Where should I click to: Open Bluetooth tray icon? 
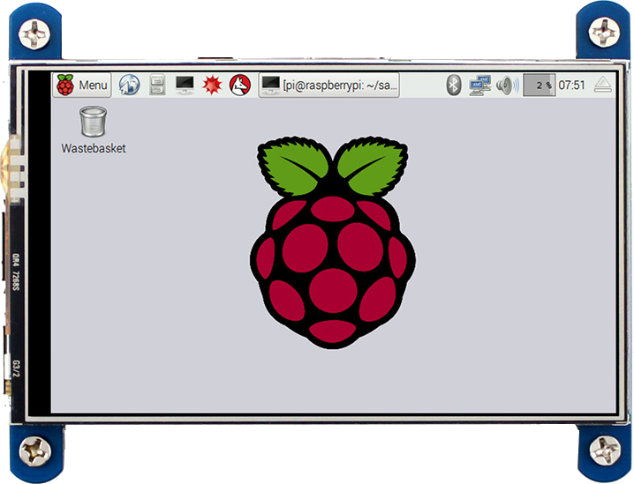(454, 86)
